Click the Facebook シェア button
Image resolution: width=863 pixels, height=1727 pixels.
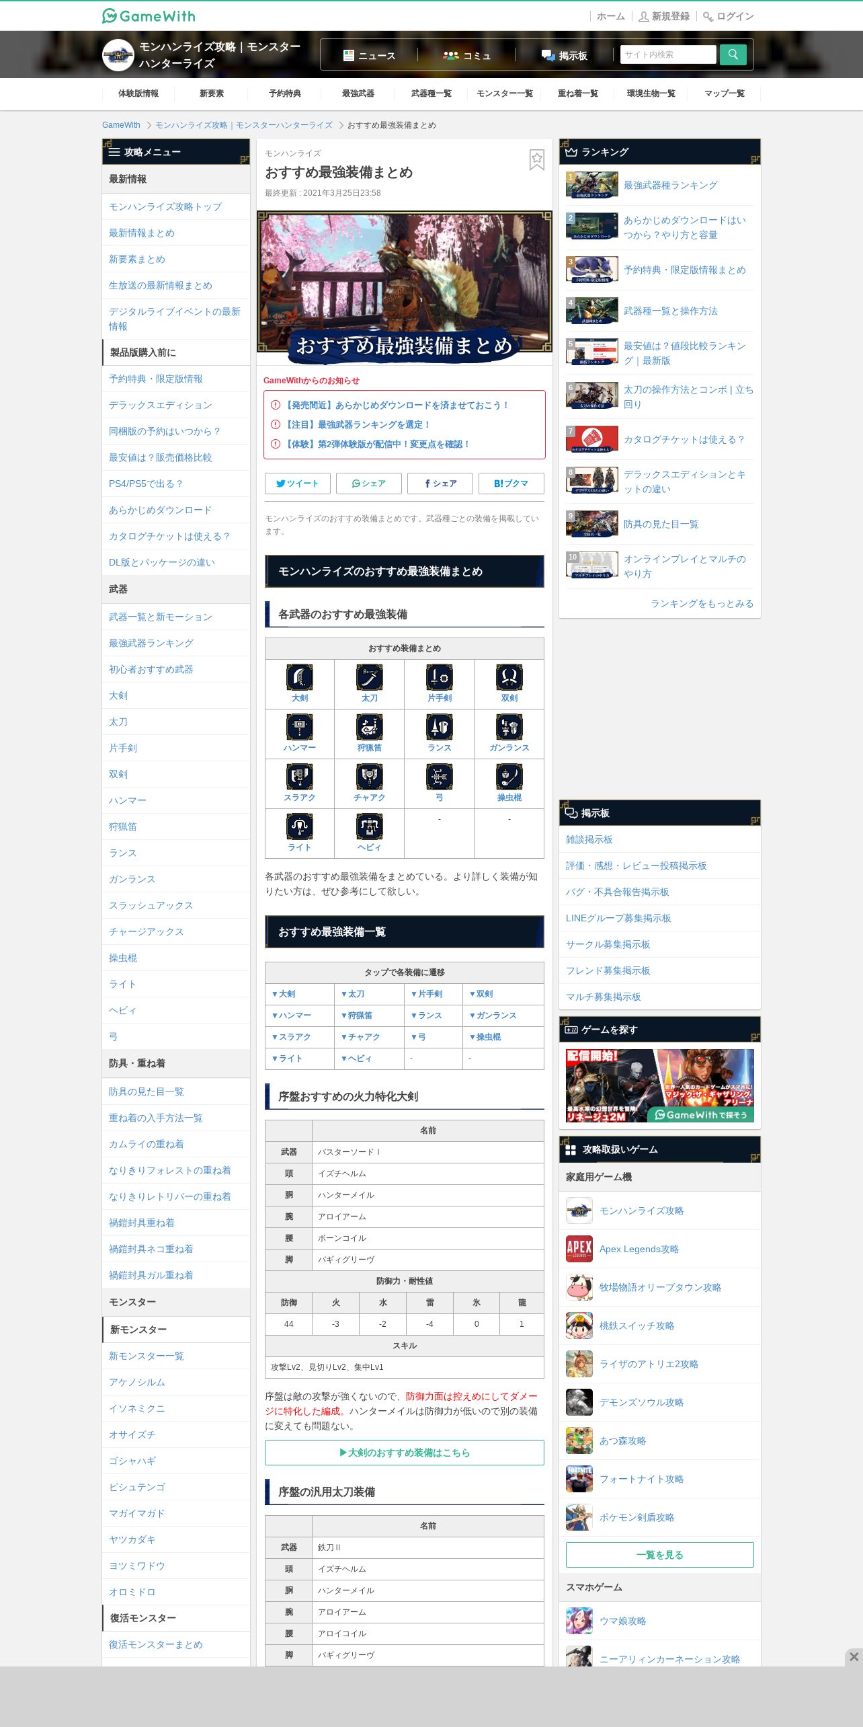point(440,484)
